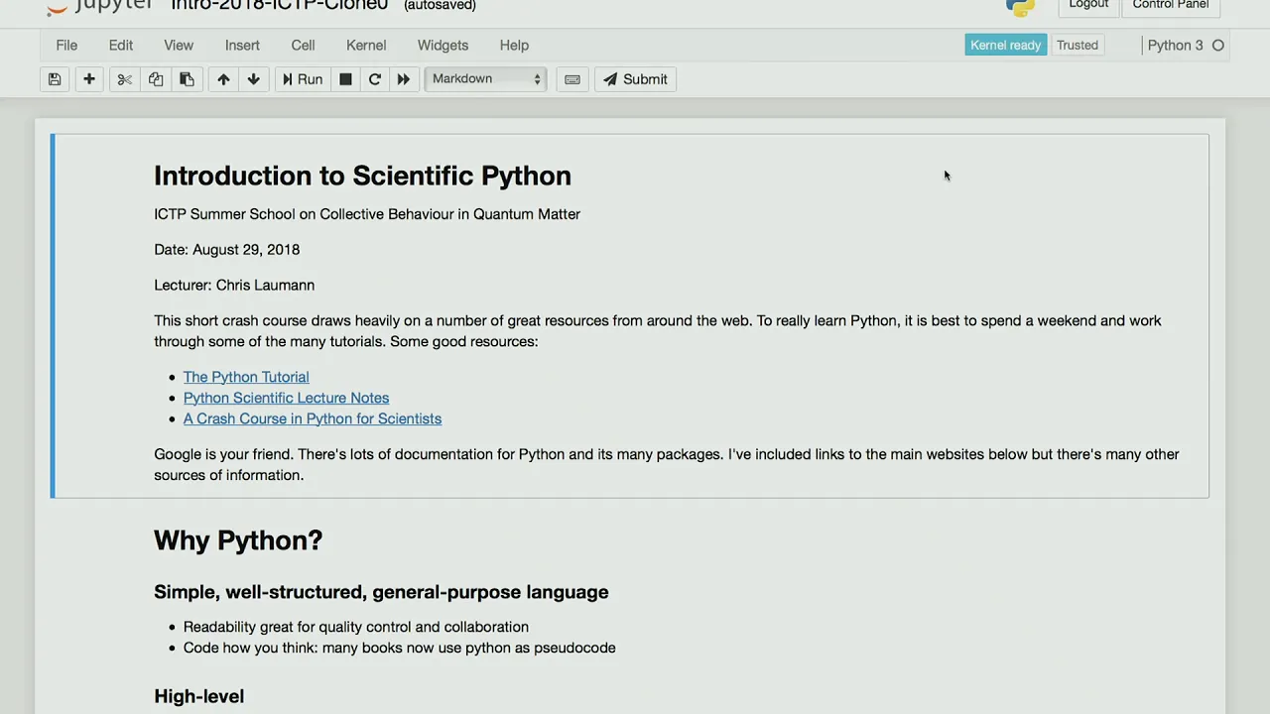
Task: Open the Cell menu
Action: coord(304,45)
